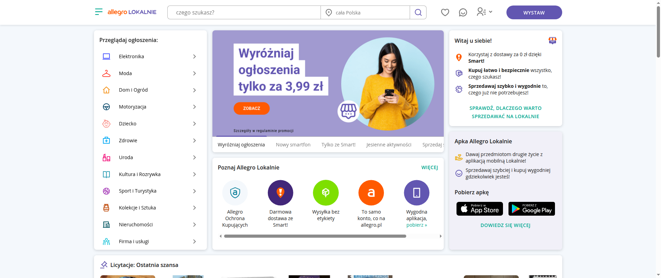Click 'Szczegóły w regulaminie promocji' text

click(263, 131)
